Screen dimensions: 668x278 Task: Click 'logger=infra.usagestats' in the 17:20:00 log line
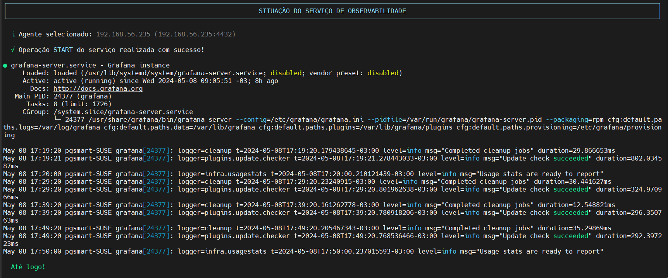click(x=222, y=174)
